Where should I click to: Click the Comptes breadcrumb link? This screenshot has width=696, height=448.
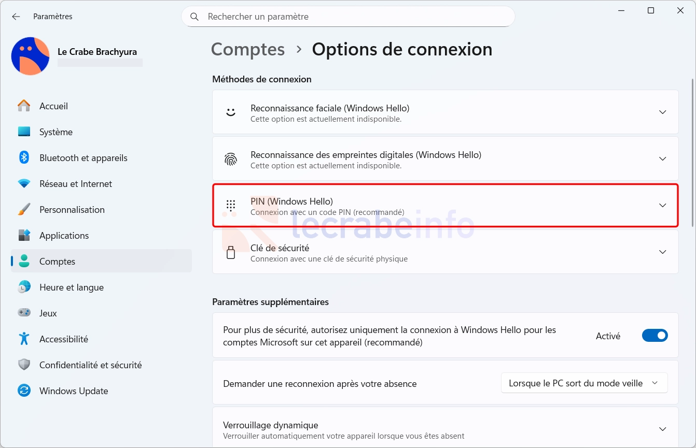(248, 49)
